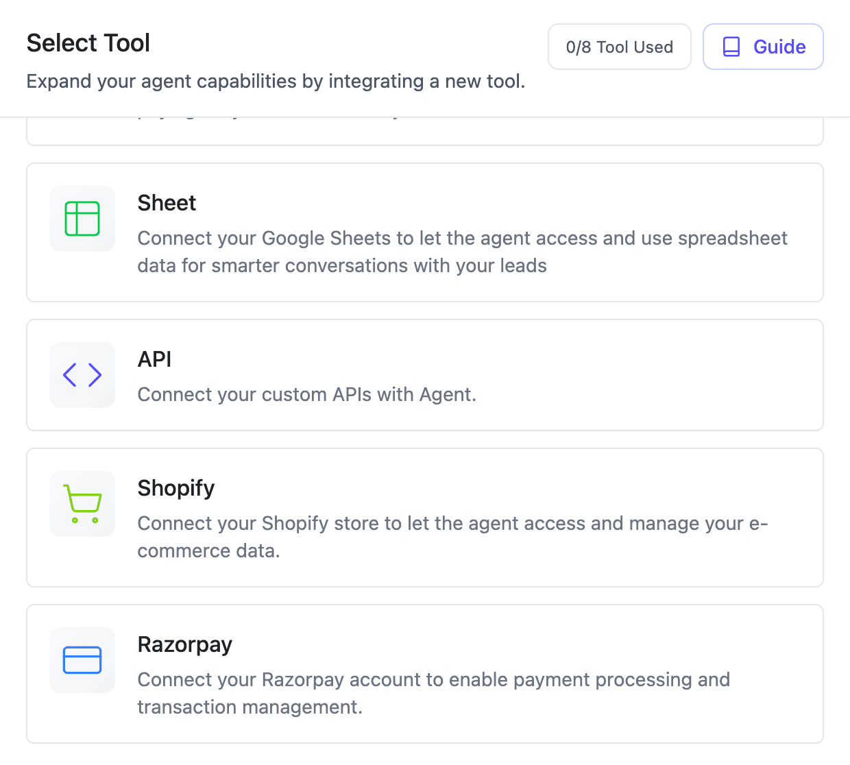Click the green Sheet spreadsheet icon

click(x=82, y=219)
